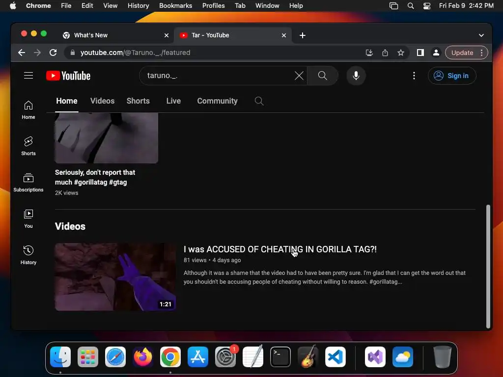Open 'I was ACCUSED OF CHEATING' video title
The width and height of the screenshot is (503, 377).
coord(280,249)
